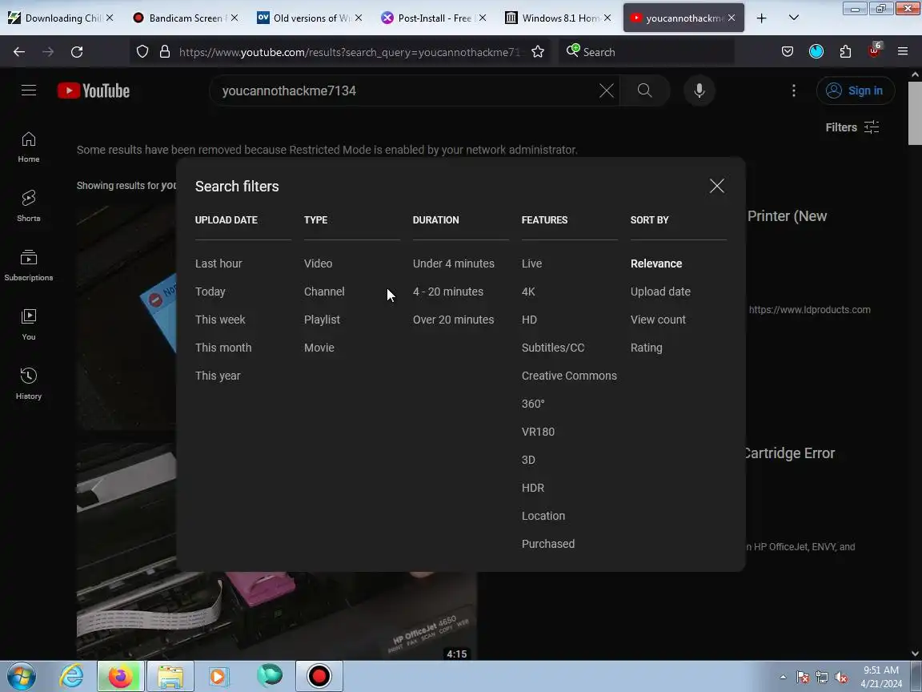
Task: Open Shorts in sidebar
Action: 29,206
